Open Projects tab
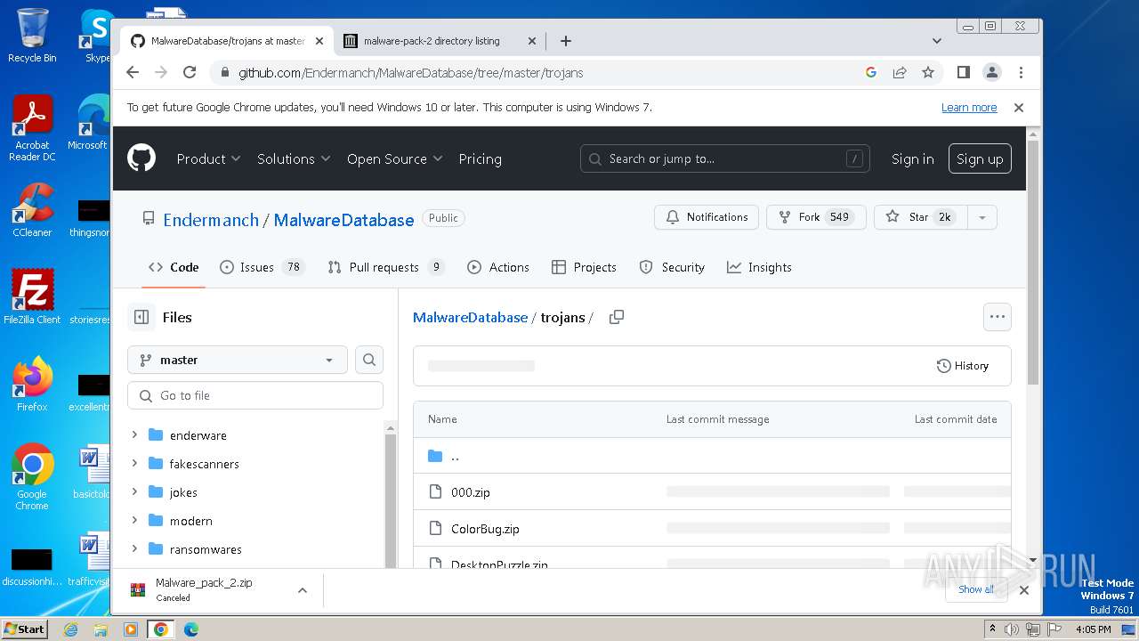The width and height of the screenshot is (1139, 641). [584, 267]
